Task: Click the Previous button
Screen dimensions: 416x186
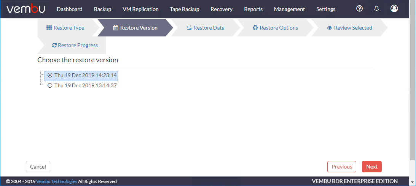Action: click(x=342, y=167)
